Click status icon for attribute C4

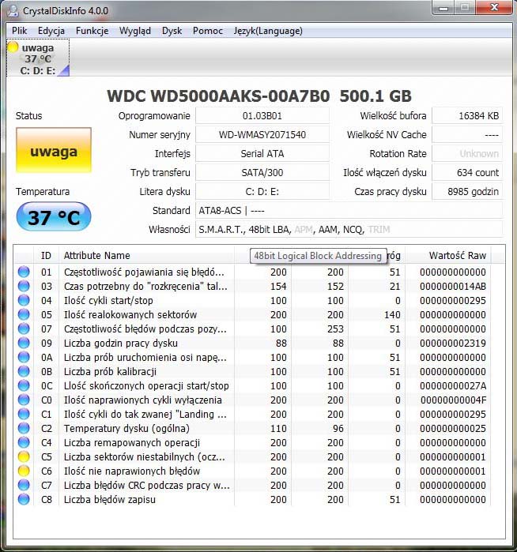click(24, 442)
